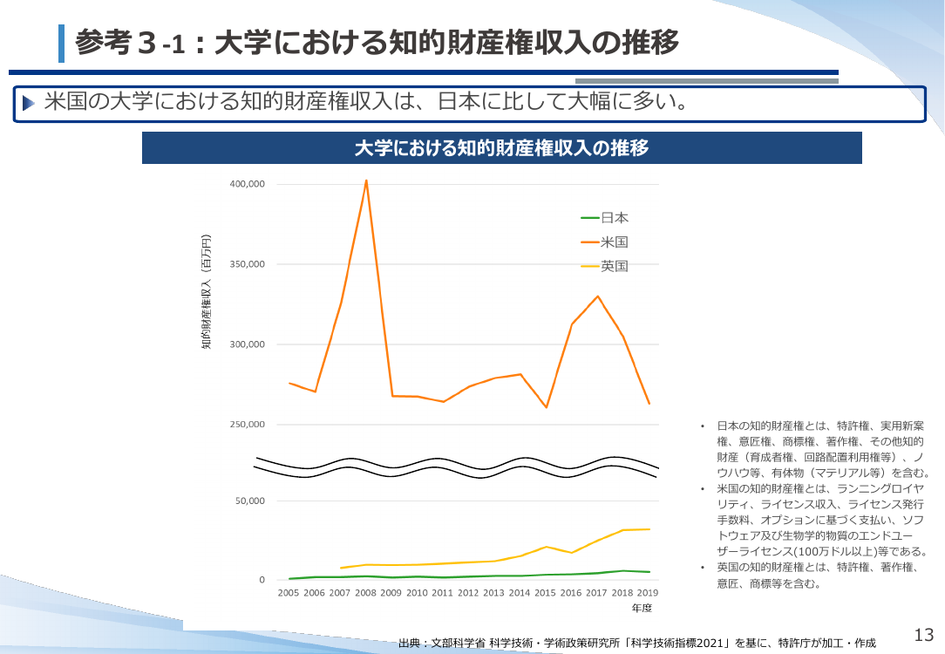Screen dimensions: 945x654
Task: Select the "350,000" y-axis label
Action: coord(247,264)
